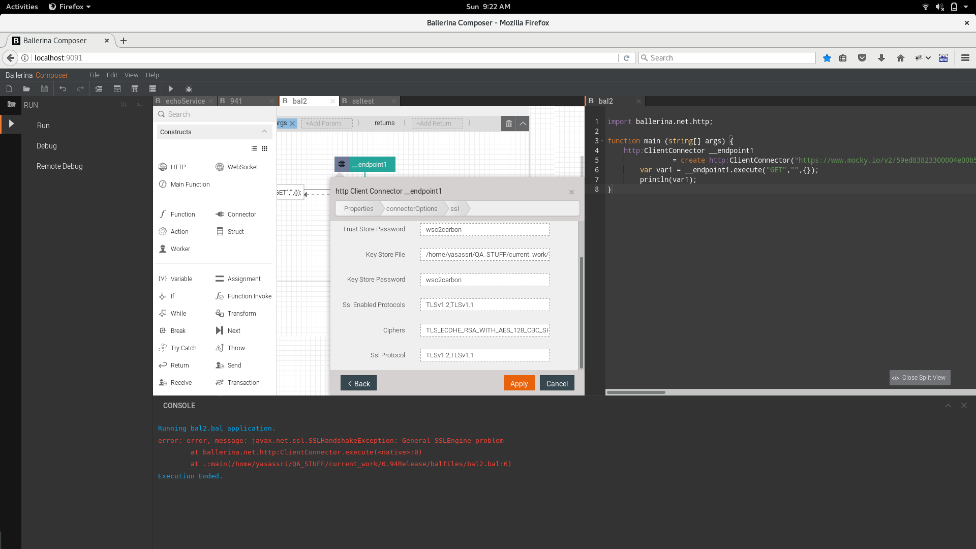Open console terminal icon in RUN panel
Screen dimensions: 976x549
tap(139, 105)
